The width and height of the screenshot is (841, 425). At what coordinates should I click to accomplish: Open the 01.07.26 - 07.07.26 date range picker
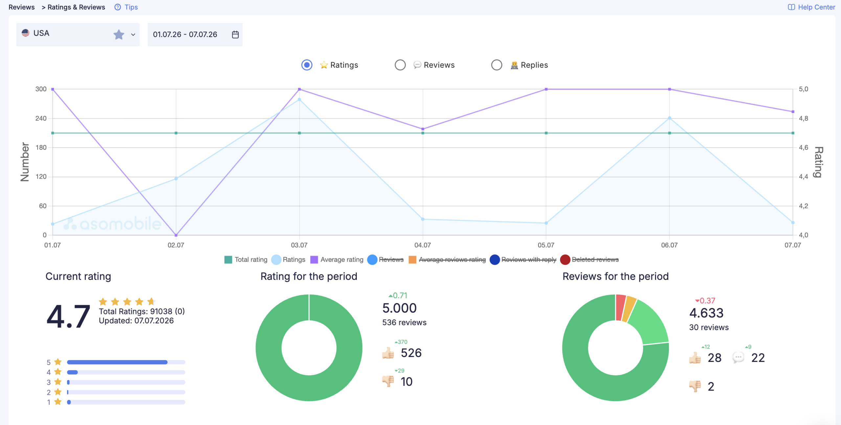[195, 34]
